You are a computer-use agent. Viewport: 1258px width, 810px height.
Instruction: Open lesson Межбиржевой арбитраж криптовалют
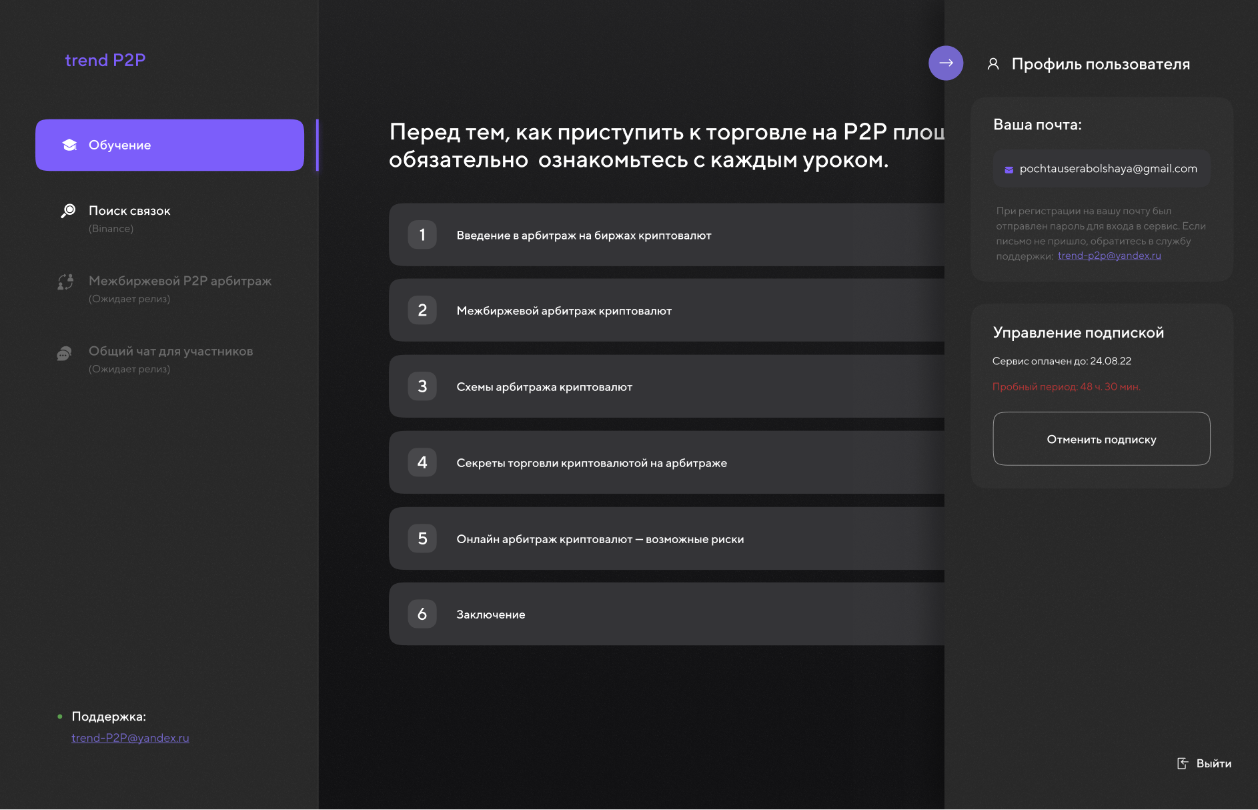[667, 310]
